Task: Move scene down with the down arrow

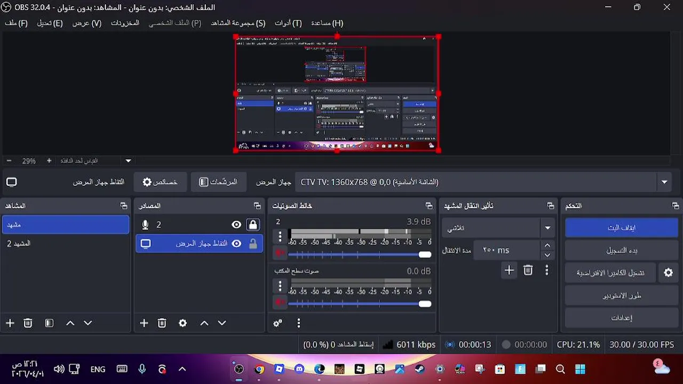Action: click(x=88, y=323)
